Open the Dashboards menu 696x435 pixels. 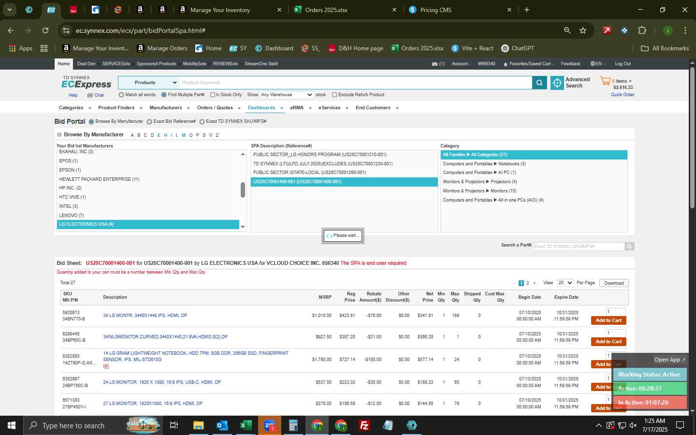click(x=265, y=108)
